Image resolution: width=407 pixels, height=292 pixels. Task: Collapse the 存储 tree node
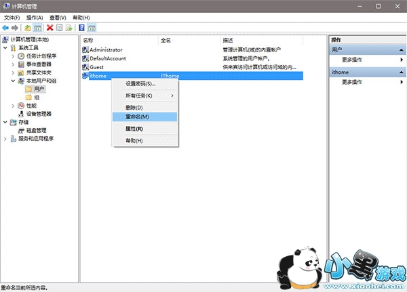pos(5,122)
